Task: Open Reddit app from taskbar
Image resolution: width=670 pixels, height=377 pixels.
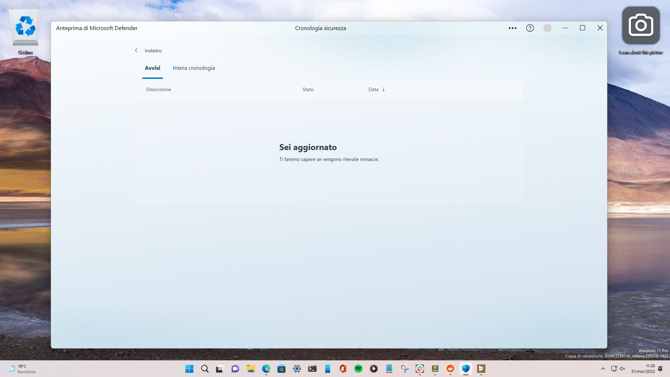Action: [x=450, y=369]
